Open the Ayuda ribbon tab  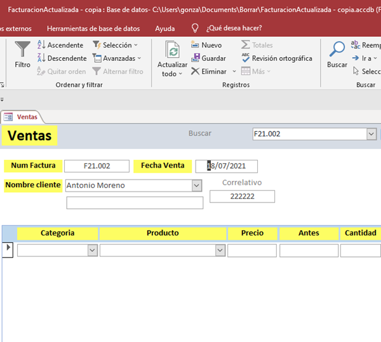pos(165,29)
